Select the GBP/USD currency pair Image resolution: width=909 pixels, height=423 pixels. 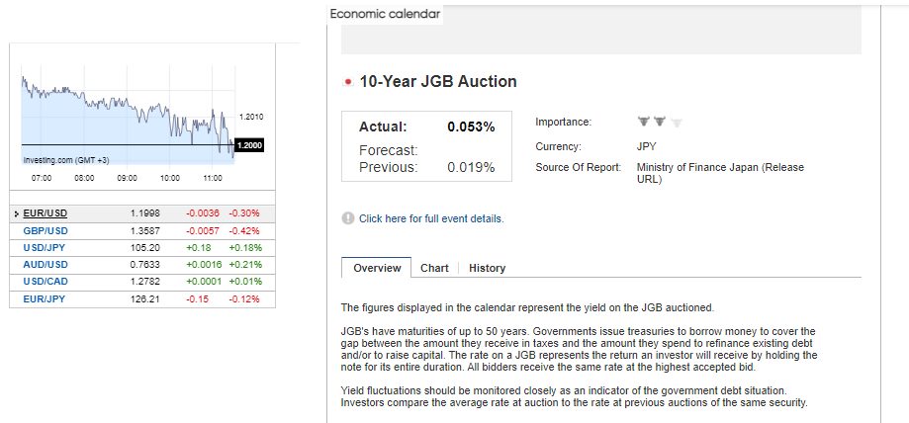[45, 230]
